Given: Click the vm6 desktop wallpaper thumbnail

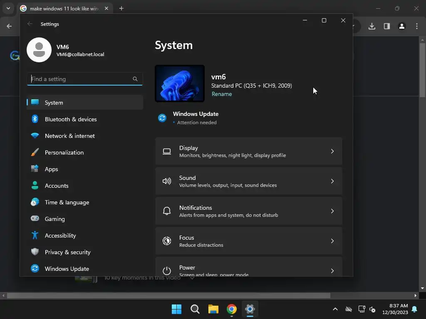Looking at the screenshot, I should (x=180, y=83).
